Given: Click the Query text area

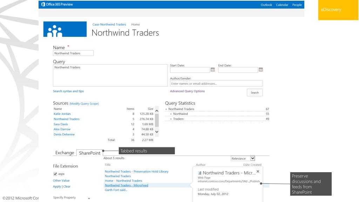Looking at the screenshot, I should [x=110, y=75].
